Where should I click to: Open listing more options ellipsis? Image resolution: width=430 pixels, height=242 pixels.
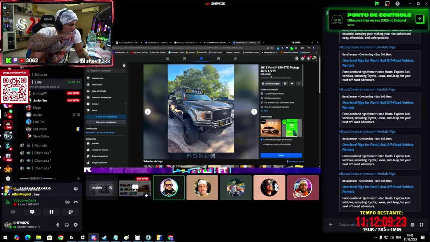click(298, 83)
